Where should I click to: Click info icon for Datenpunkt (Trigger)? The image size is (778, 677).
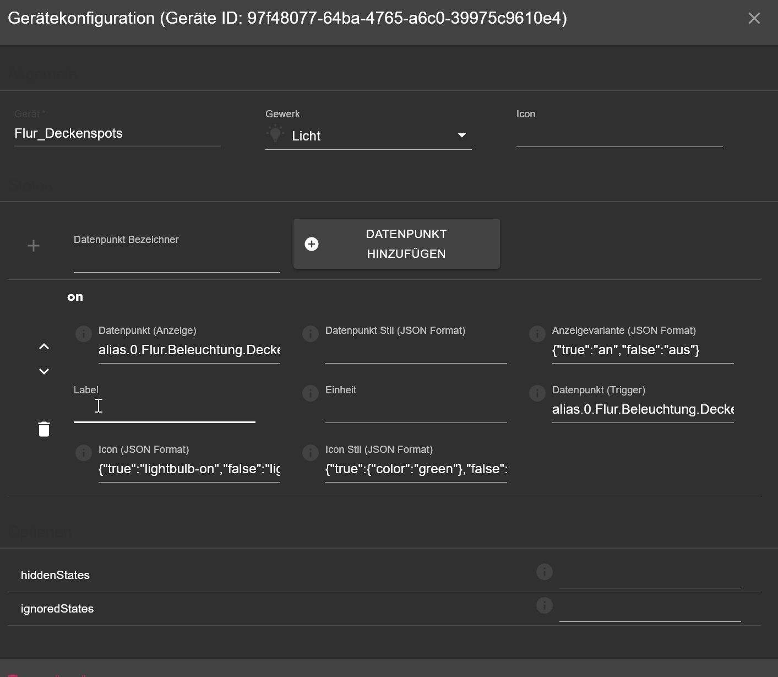tap(537, 393)
